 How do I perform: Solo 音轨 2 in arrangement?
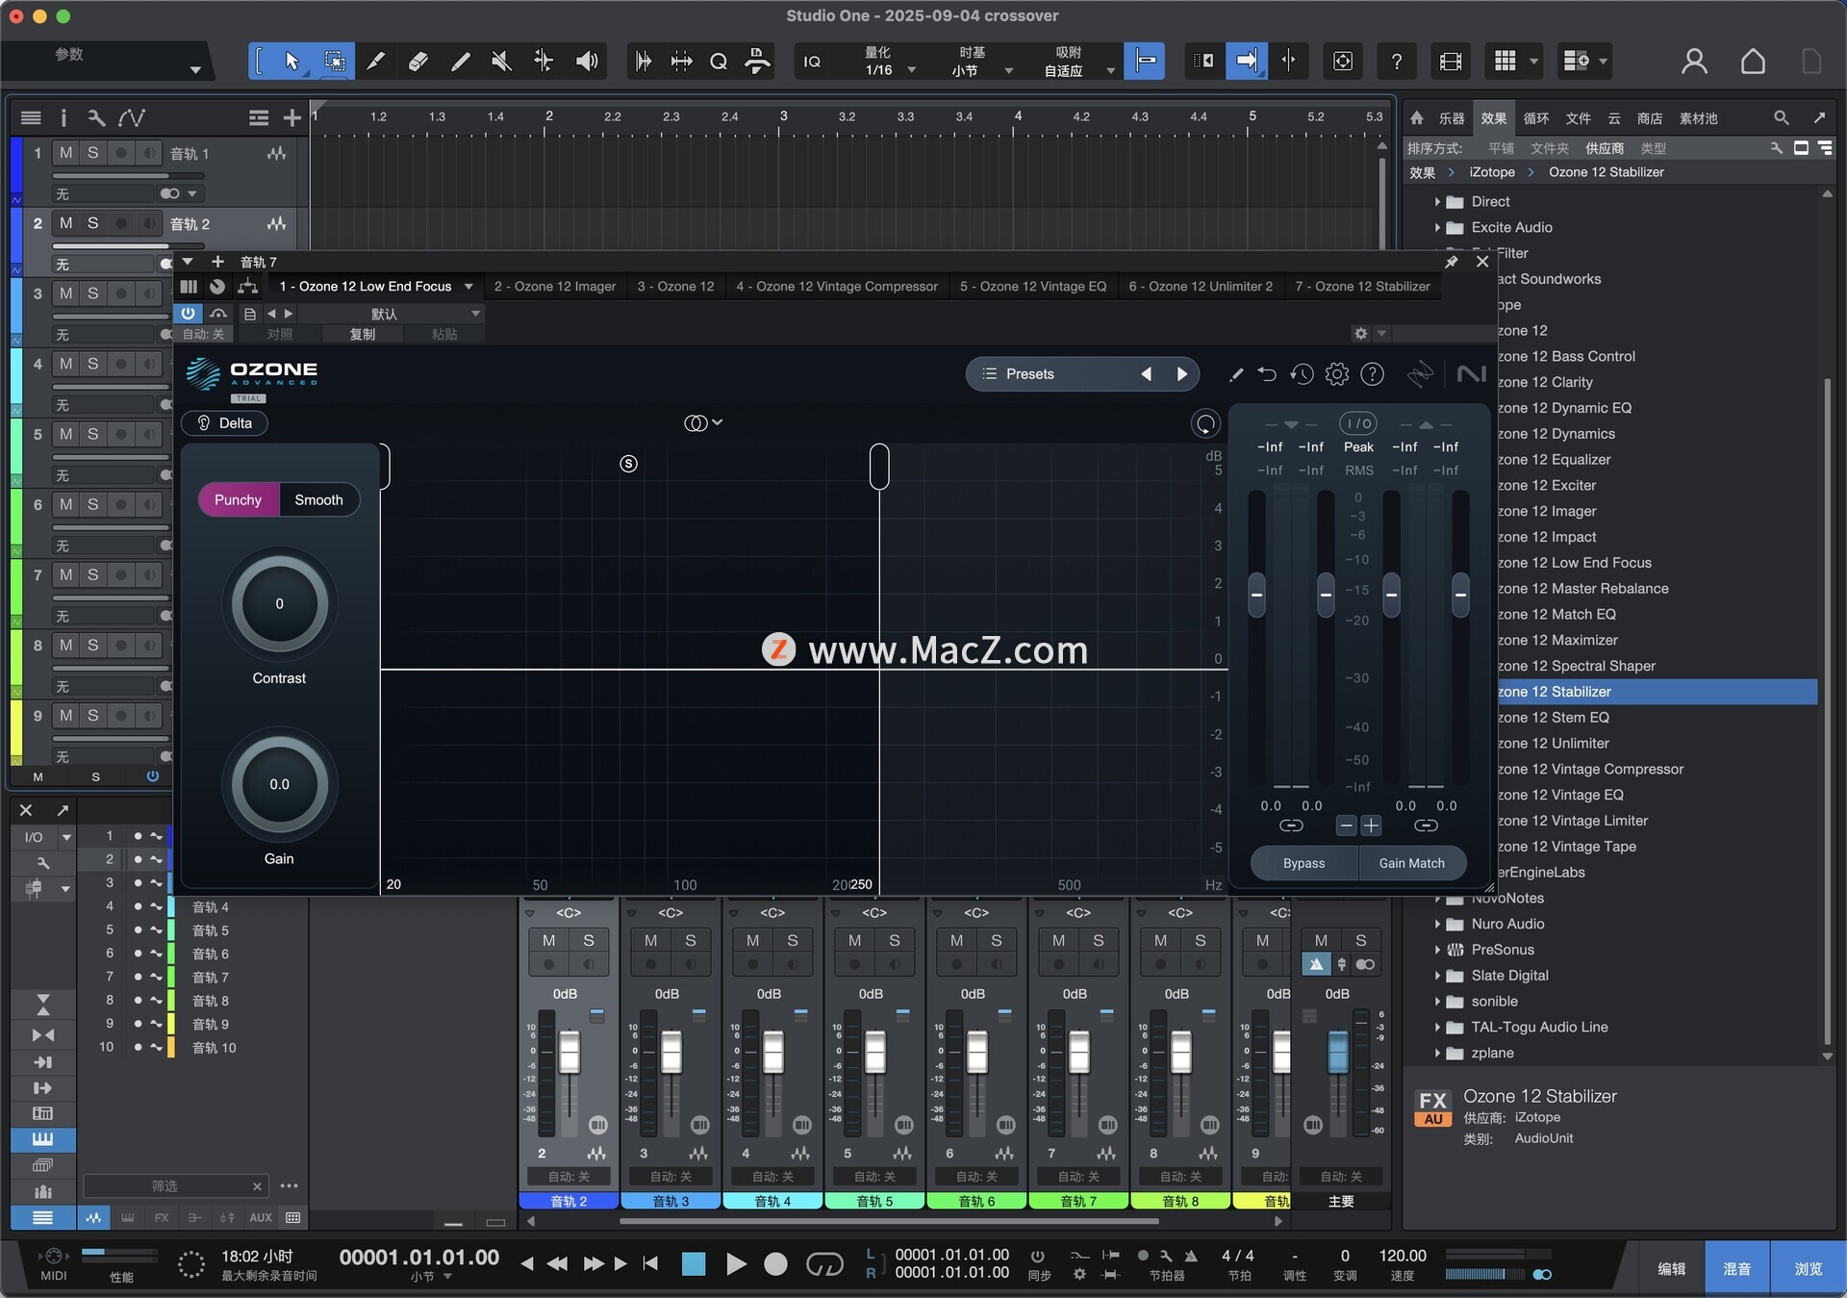click(92, 222)
